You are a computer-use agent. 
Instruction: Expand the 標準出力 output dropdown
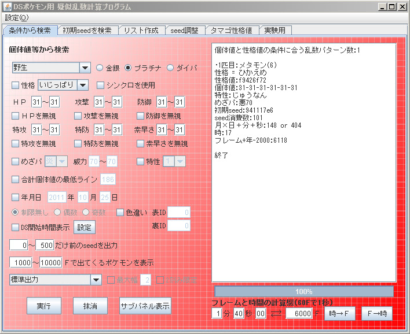(x=96, y=280)
